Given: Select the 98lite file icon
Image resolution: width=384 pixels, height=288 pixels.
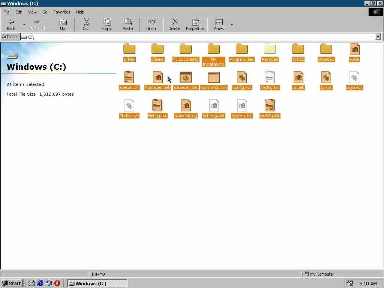Looking at the screenshot, I should 354,49.
